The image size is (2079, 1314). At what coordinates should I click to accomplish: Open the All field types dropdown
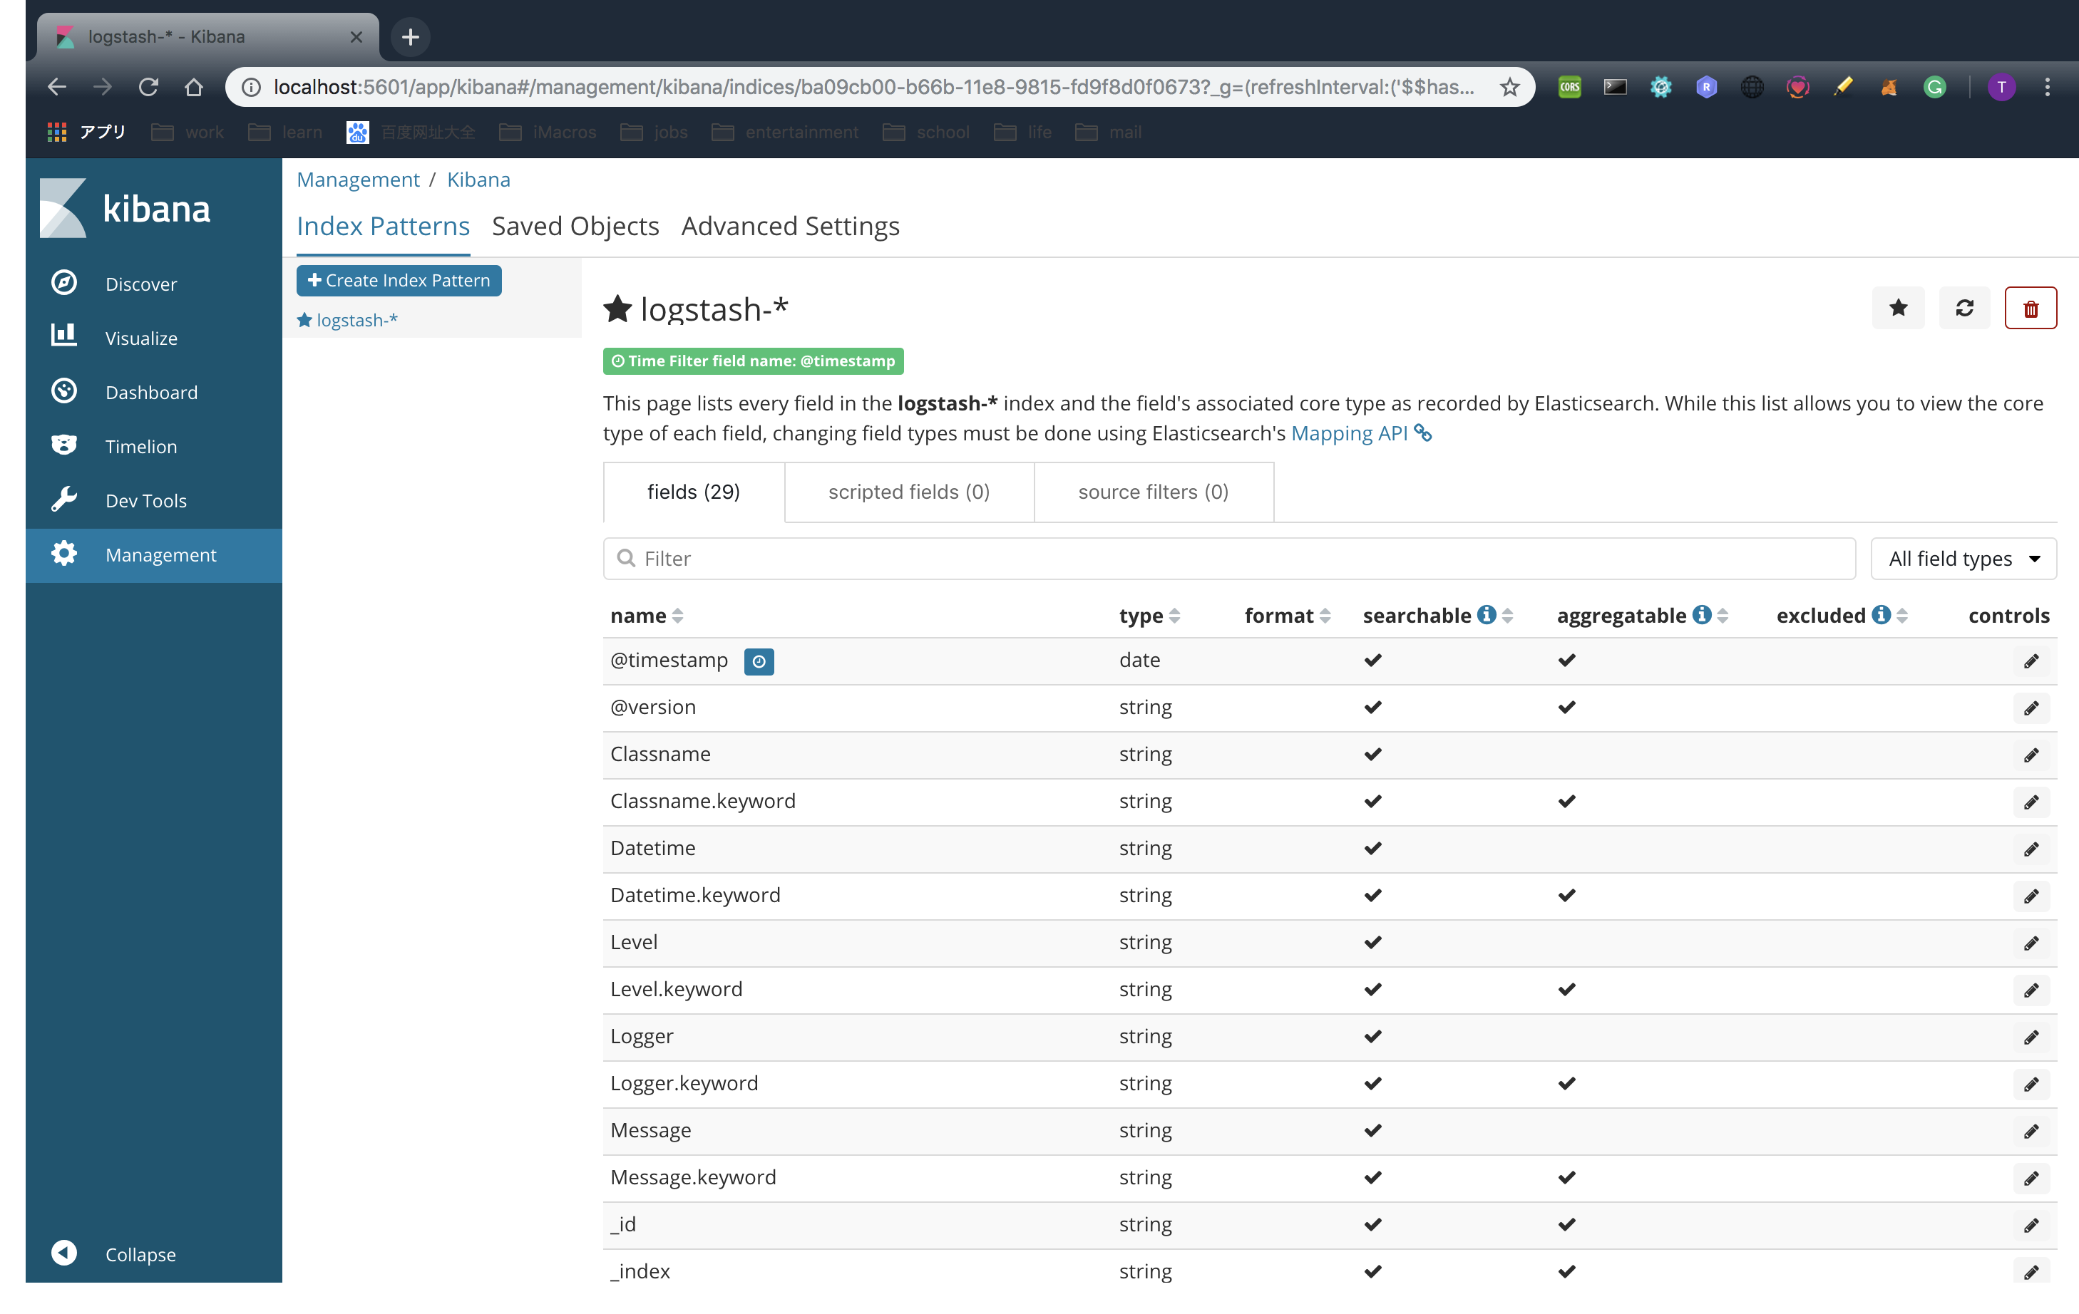pos(1963,558)
